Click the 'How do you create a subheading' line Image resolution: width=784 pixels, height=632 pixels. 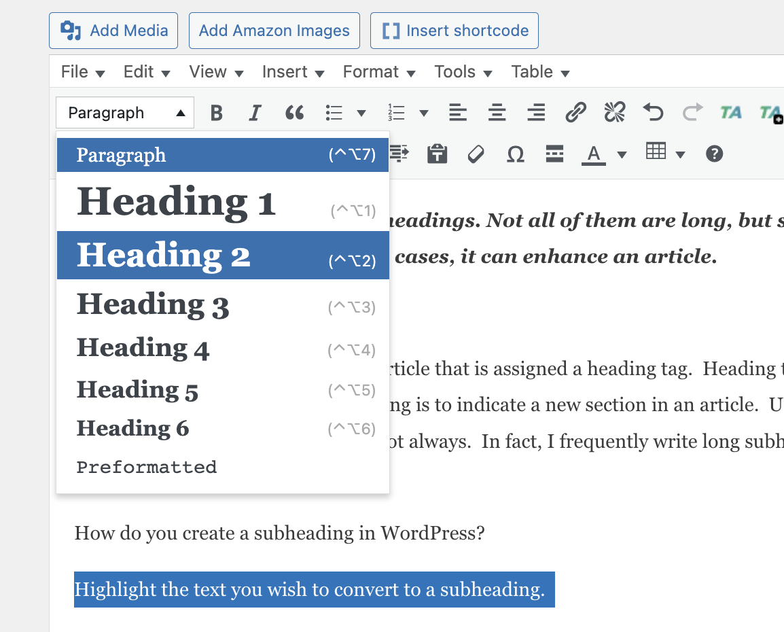click(279, 533)
